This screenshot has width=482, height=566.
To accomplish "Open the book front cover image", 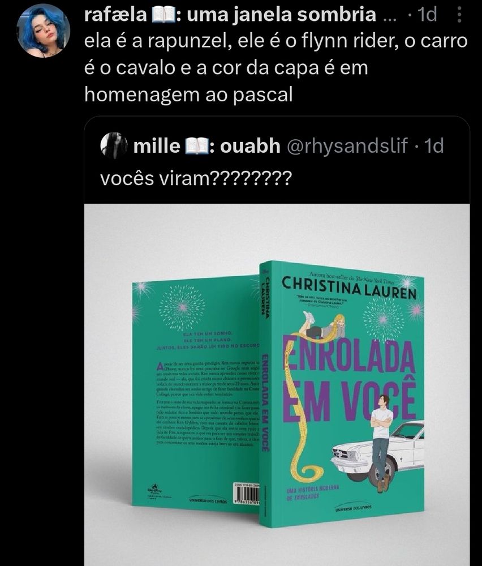I will [x=342, y=393].
